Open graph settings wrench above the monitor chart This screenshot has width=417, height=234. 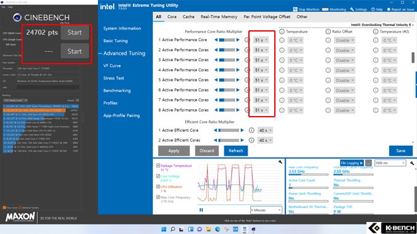pos(281,161)
